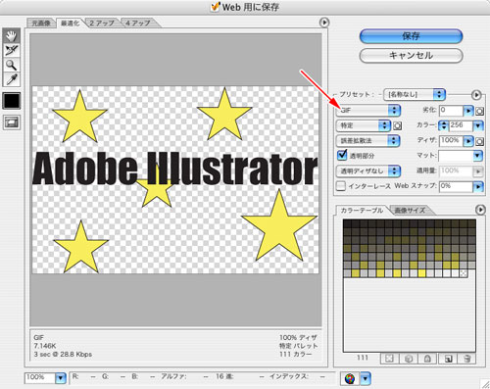The width and height of the screenshot is (490, 389).
Task: Select the Hand tool
Action: 12,35
